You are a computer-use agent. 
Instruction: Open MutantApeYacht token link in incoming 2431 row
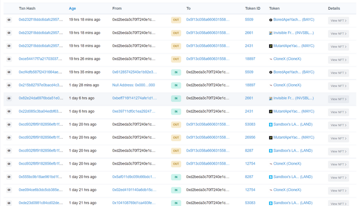click(294, 111)
